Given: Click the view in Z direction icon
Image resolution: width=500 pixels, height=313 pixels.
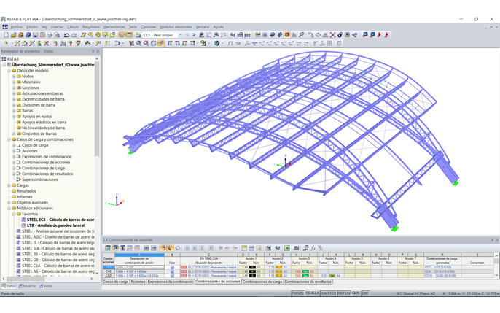Looking at the screenshot, I should [x=185, y=43].
